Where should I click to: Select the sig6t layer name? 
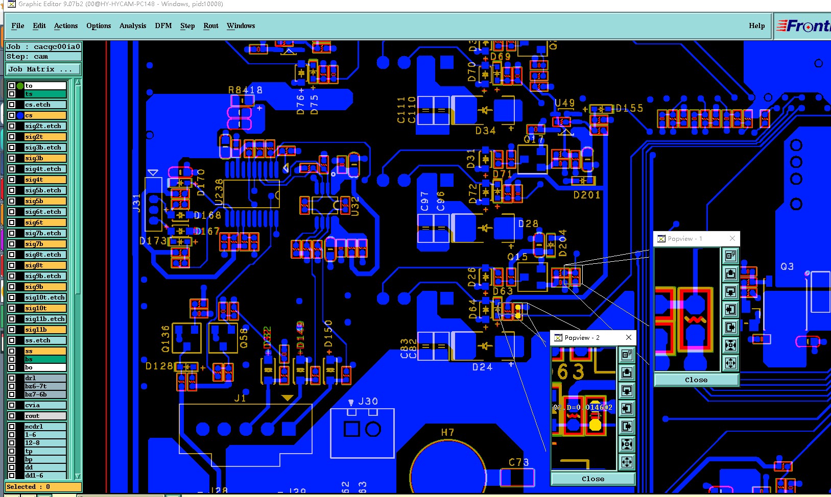[x=45, y=222]
